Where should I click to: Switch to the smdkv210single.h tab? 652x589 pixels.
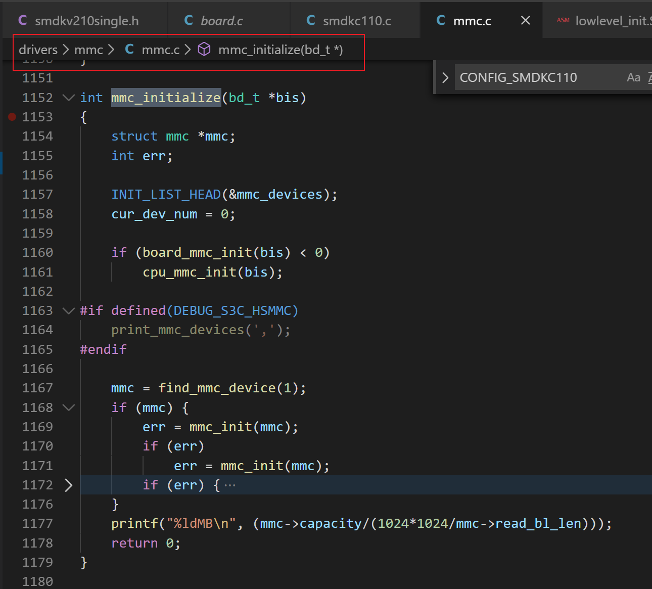tap(86, 21)
